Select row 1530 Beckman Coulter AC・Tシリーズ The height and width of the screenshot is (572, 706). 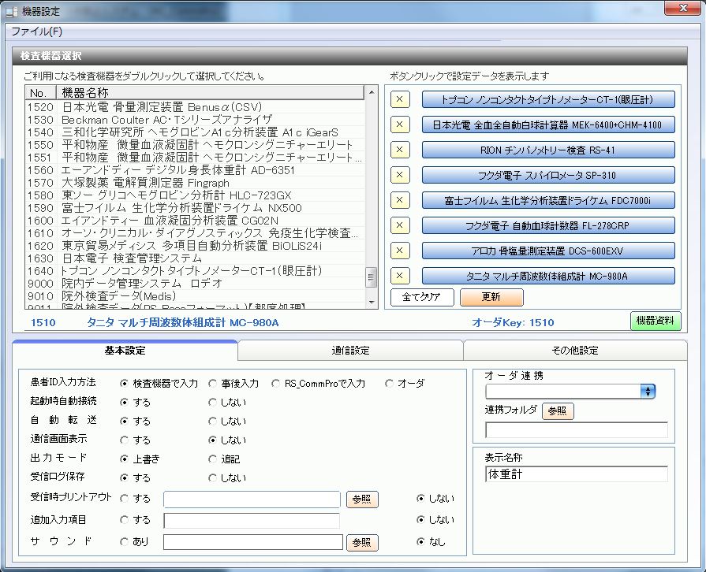click(195, 120)
